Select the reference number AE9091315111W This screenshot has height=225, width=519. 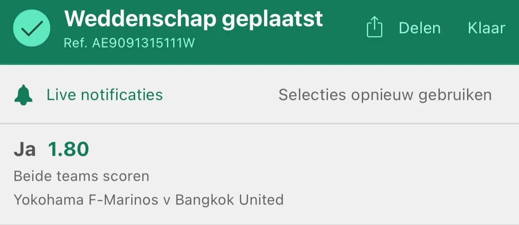[x=144, y=43]
